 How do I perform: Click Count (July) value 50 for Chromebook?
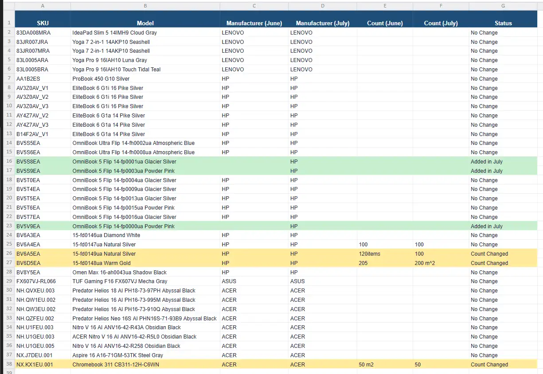[441, 365]
